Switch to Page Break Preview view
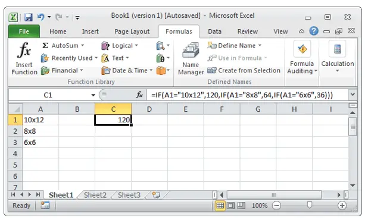Screen dimensions: 365x218 (x=241, y=206)
